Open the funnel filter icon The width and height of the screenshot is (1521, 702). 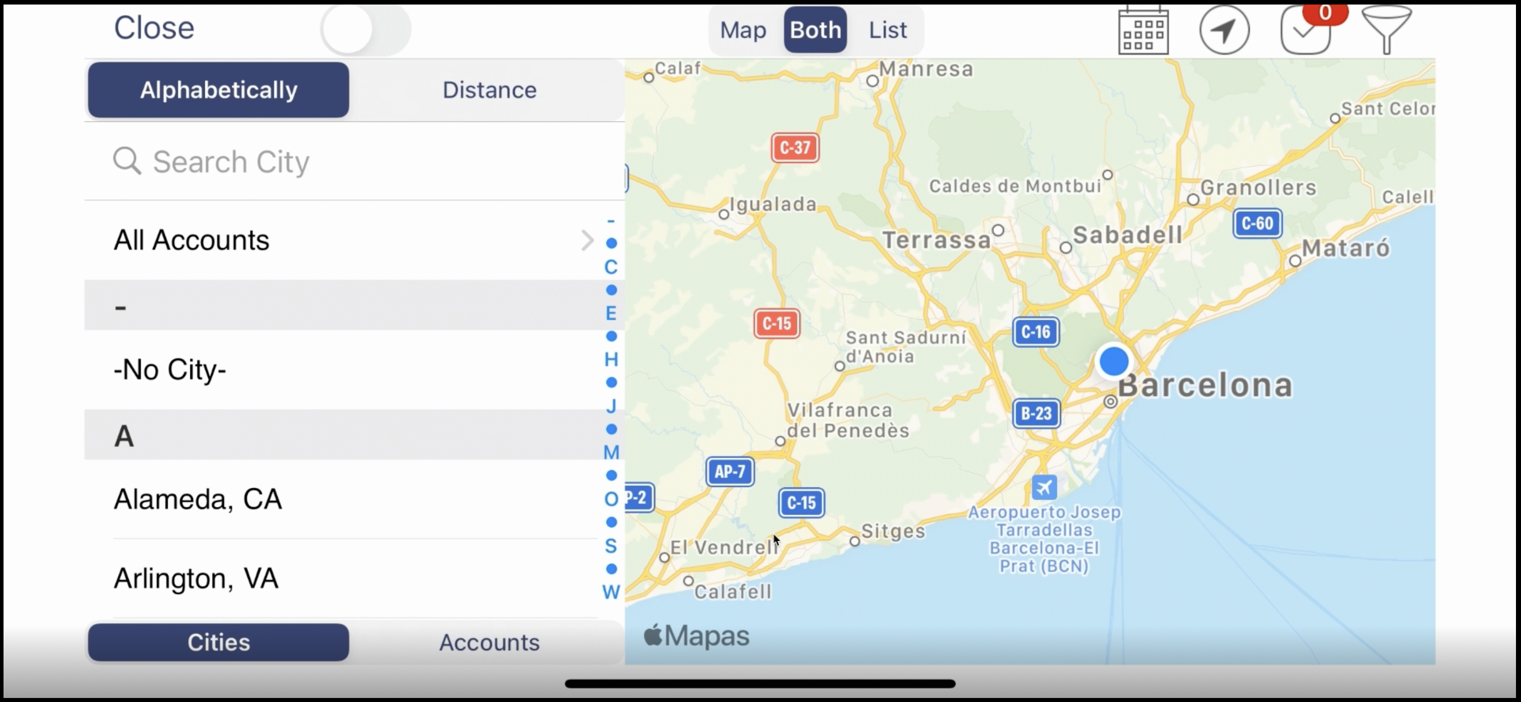(x=1386, y=30)
